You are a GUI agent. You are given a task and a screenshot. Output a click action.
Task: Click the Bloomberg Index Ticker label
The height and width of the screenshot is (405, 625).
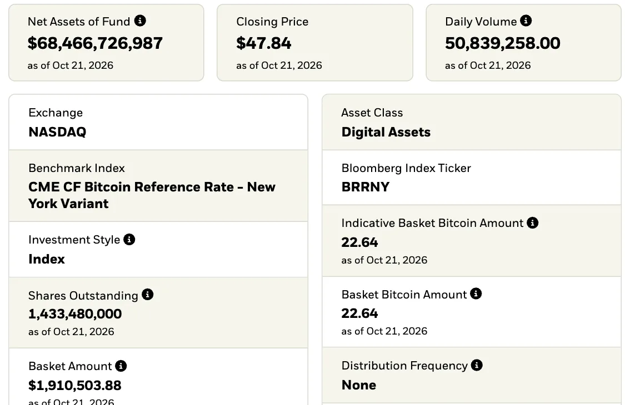tap(406, 168)
